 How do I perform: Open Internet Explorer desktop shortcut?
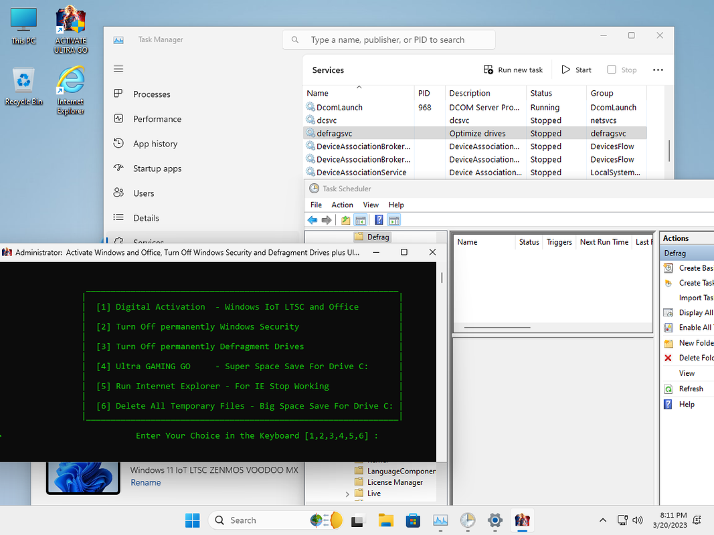[70, 90]
